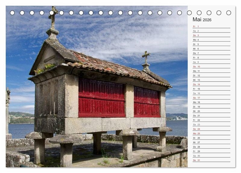Click the So 31 final date row
Image resolution: width=241 pixels, height=173 pixels.
pos(211,160)
